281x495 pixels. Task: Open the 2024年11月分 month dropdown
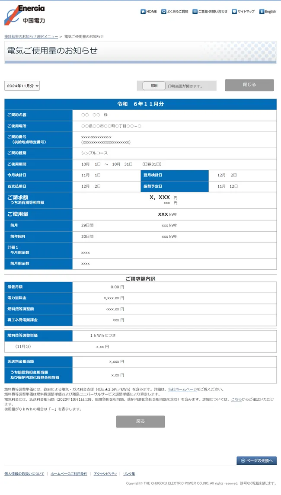pyautogui.click(x=22, y=86)
